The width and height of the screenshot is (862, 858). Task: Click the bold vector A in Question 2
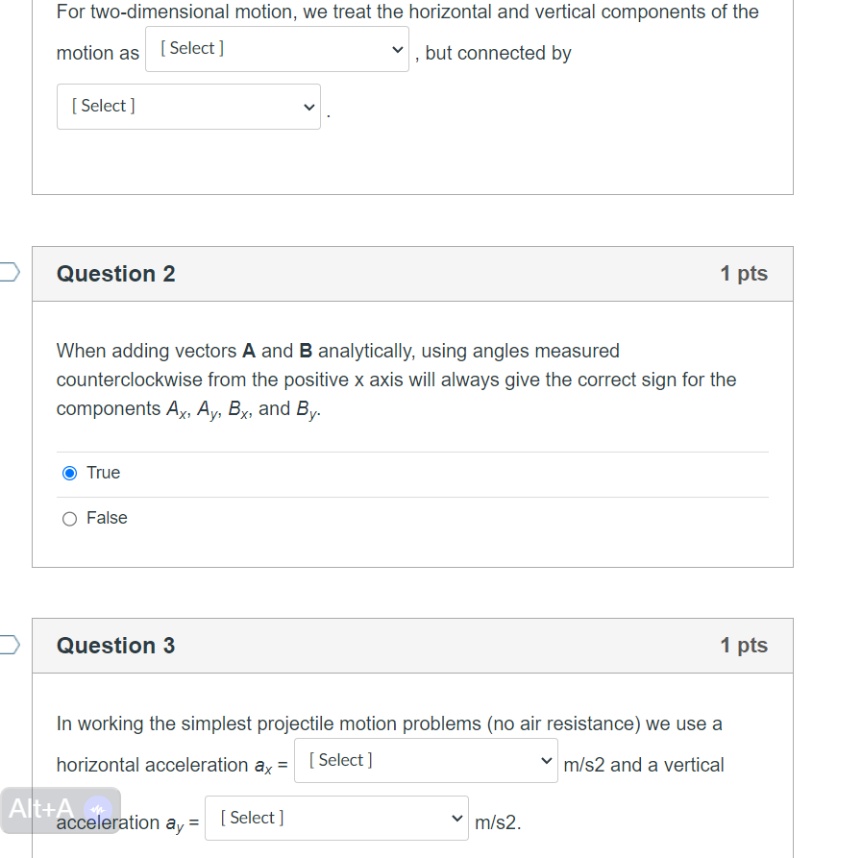coord(249,351)
